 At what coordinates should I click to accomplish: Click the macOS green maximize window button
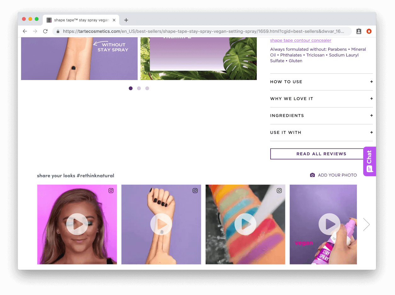coord(37,19)
